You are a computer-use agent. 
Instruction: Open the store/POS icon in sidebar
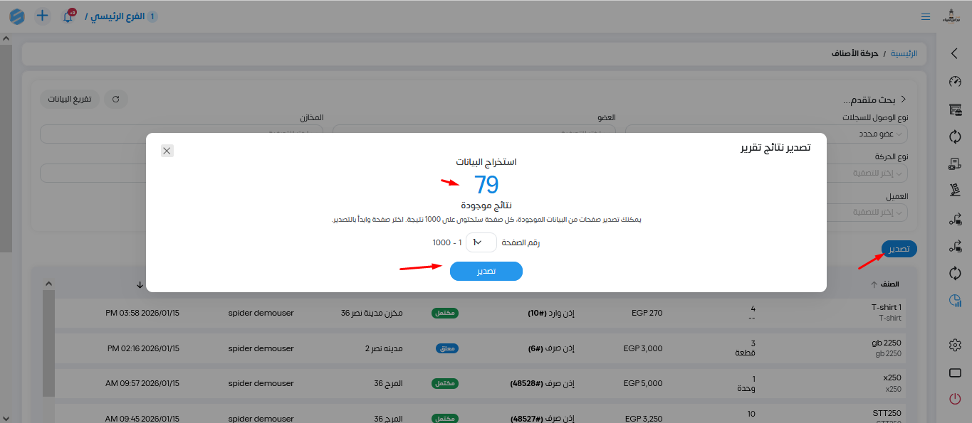point(955,109)
